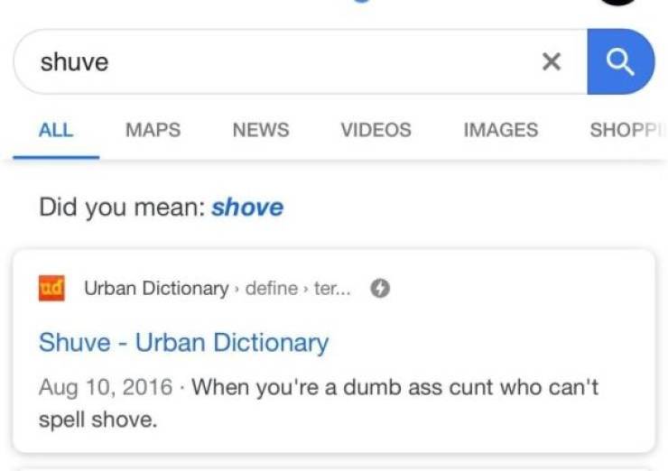
Task: Click the "shove" spelling suggestion
Action: click(247, 208)
